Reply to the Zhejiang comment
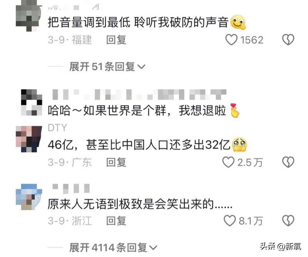This screenshot has height=257, width=308. coord(116,221)
